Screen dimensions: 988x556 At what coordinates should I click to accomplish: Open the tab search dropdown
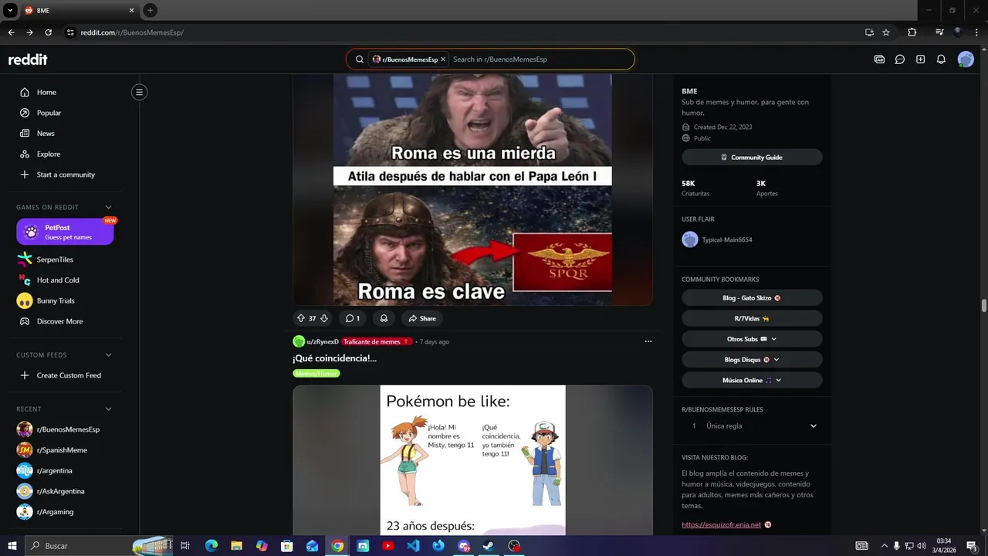tap(10, 10)
